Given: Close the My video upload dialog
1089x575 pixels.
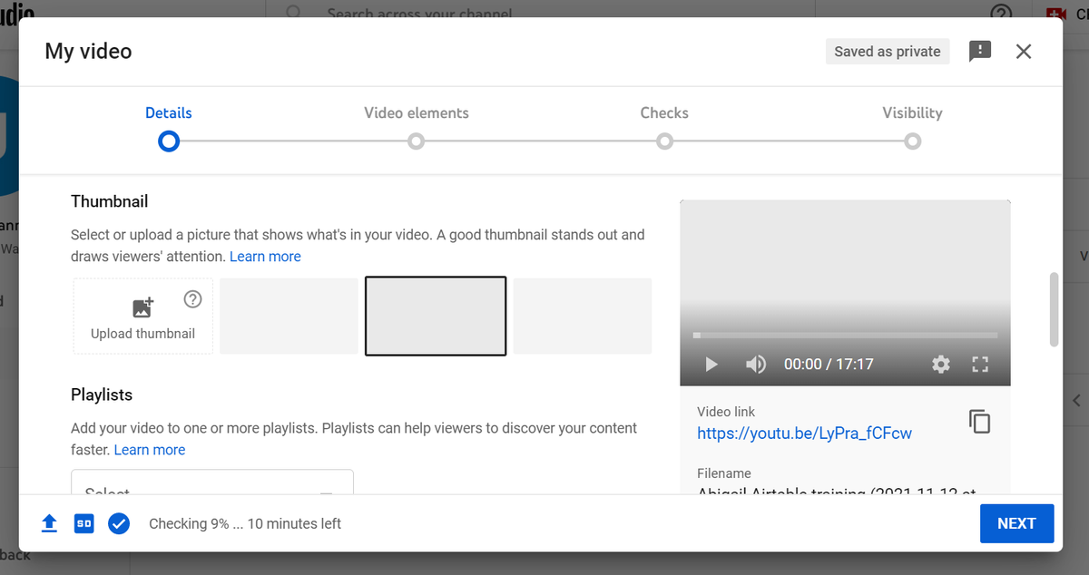Looking at the screenshot, I should click(x=1024, y=52).
